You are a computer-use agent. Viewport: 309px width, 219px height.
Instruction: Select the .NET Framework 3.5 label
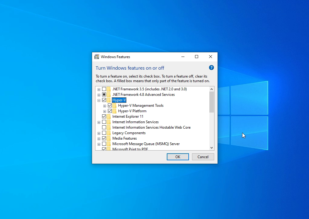149,89
